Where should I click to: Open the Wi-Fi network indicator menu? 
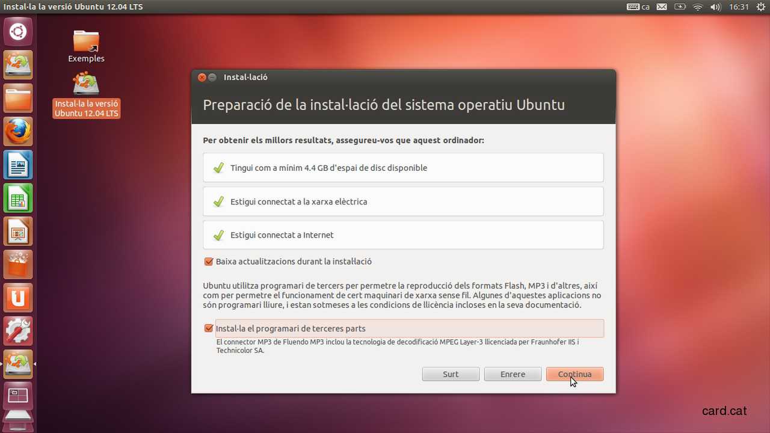pos(698,7)
